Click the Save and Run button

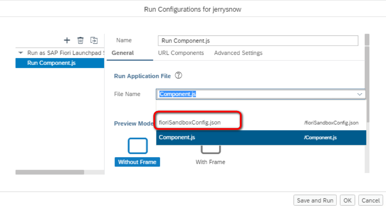coord(315,200)
